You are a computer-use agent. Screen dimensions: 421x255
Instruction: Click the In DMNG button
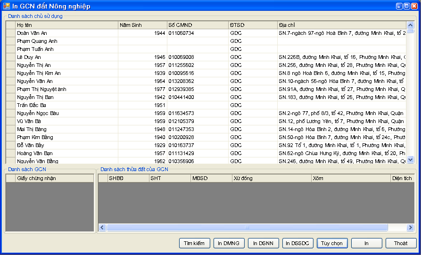pos(229,243)
